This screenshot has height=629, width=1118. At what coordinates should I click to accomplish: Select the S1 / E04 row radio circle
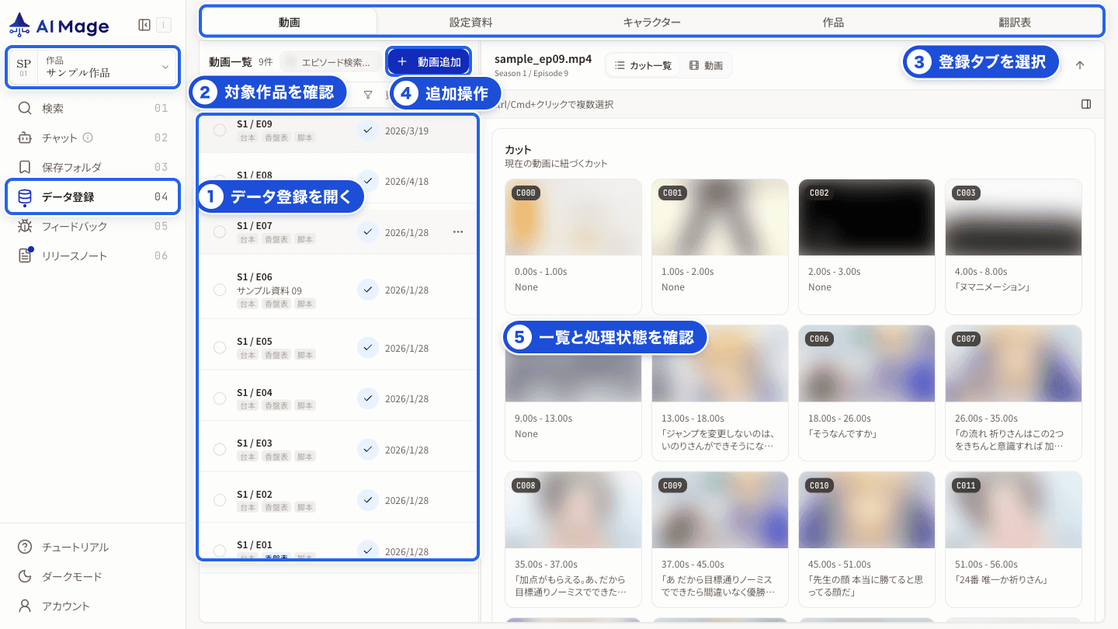220,398
